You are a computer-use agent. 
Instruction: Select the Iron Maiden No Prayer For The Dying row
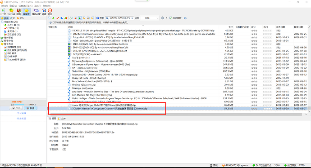(177, 95)
